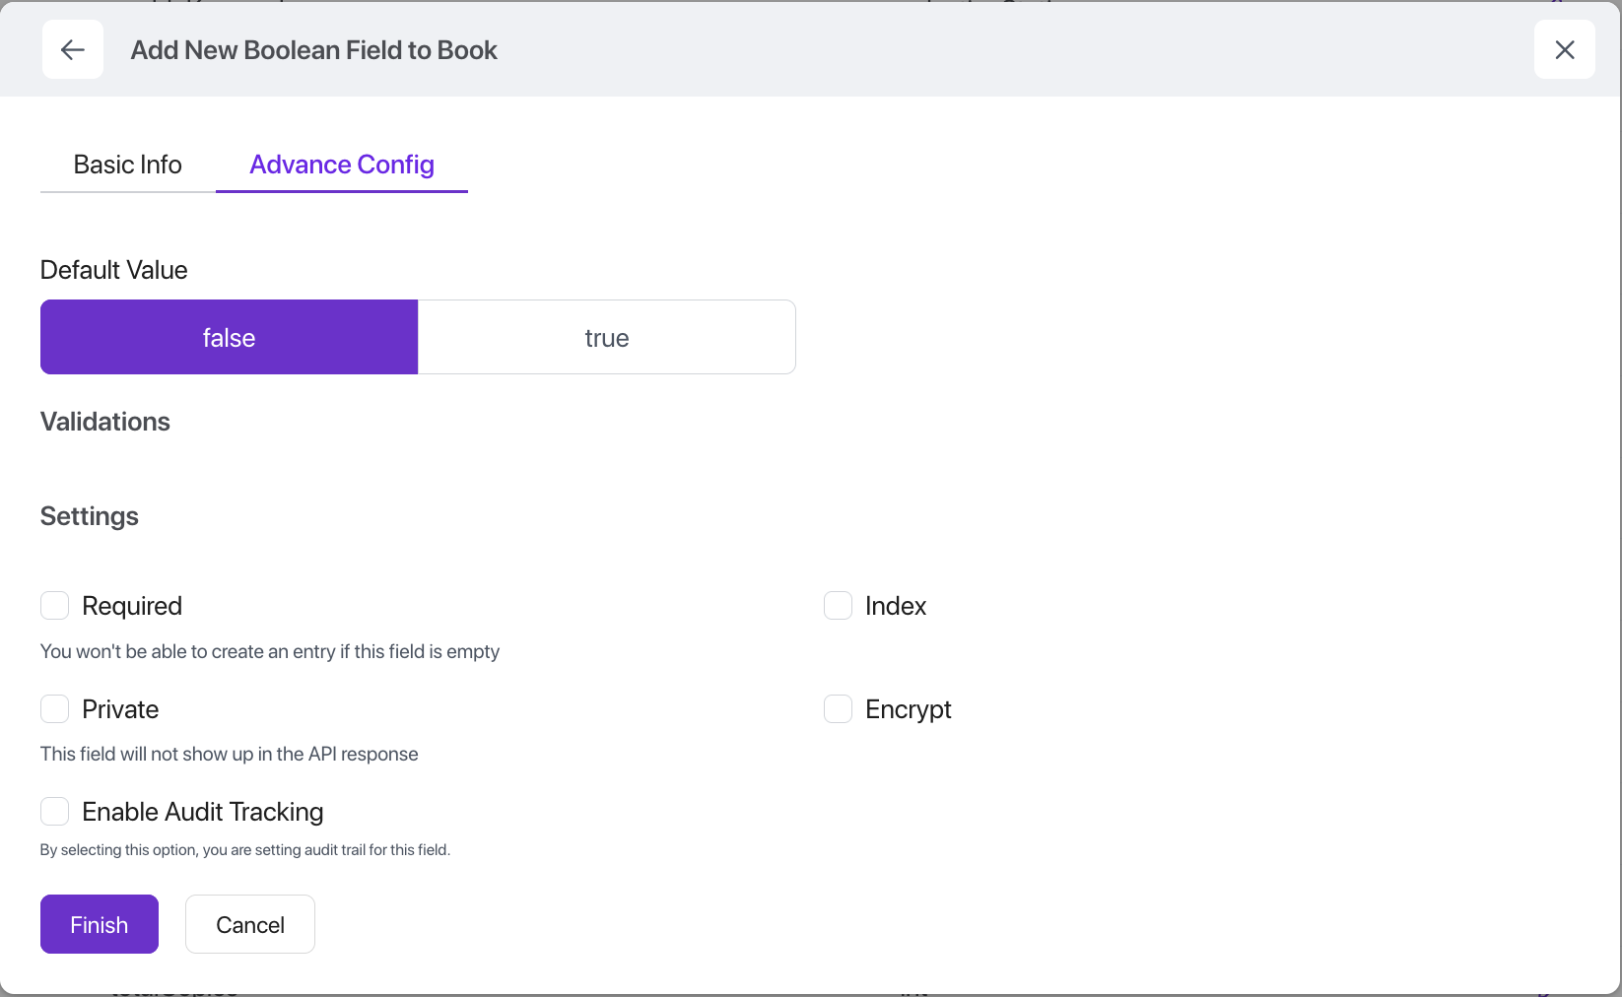This screenshot has width=1622, height=997.
Task: Click the dialog title text
Action: coord(314,50)
